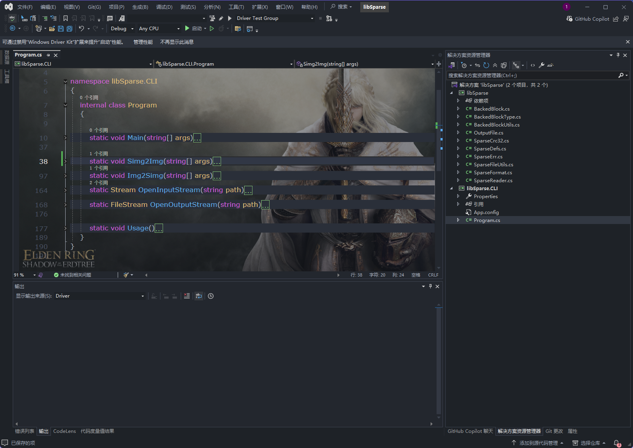Open the Git(G) menu
Screen dimensions: 633x448
(x=94, y=7)
